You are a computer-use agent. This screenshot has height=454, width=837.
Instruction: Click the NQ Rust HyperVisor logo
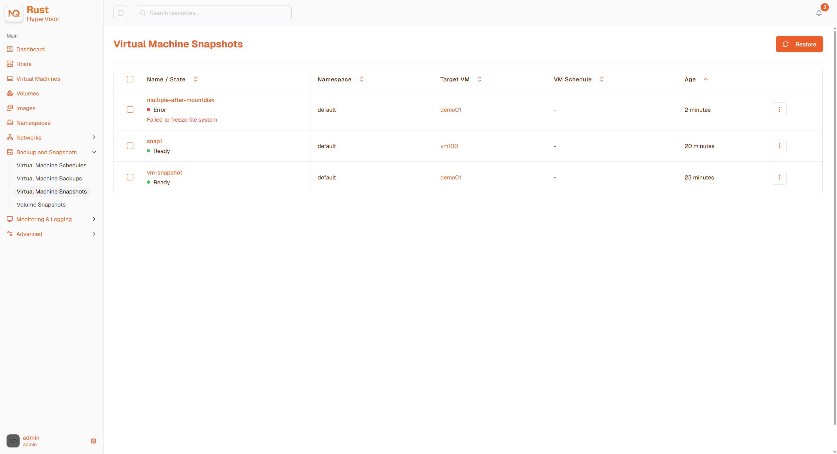point(14,13)
